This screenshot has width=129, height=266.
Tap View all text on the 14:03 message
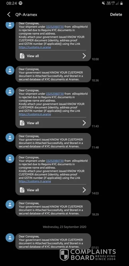[x=33, y=190]
